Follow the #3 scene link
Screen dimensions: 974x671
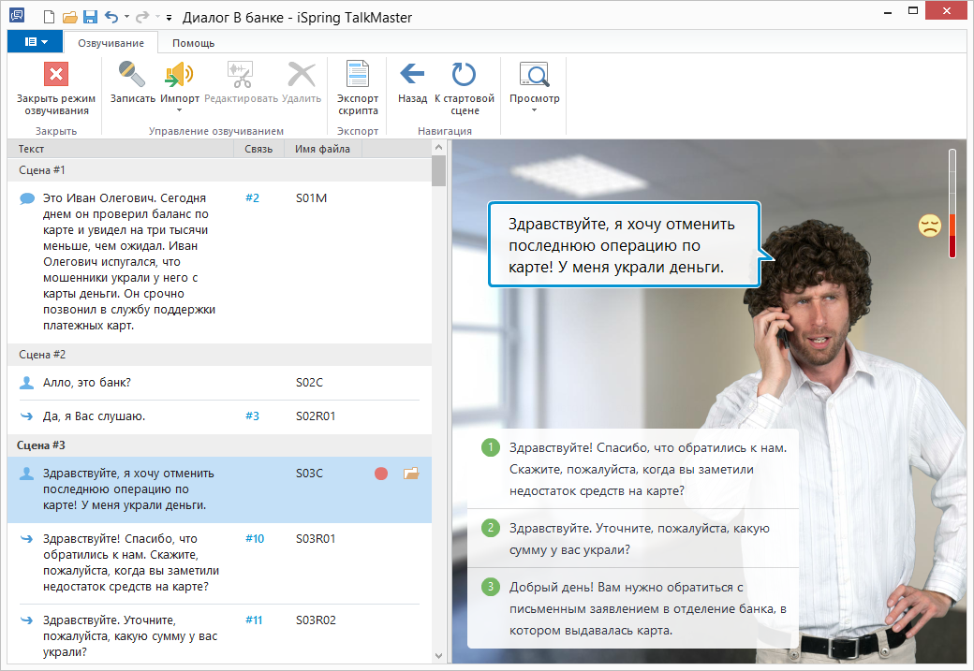(252, 416)
